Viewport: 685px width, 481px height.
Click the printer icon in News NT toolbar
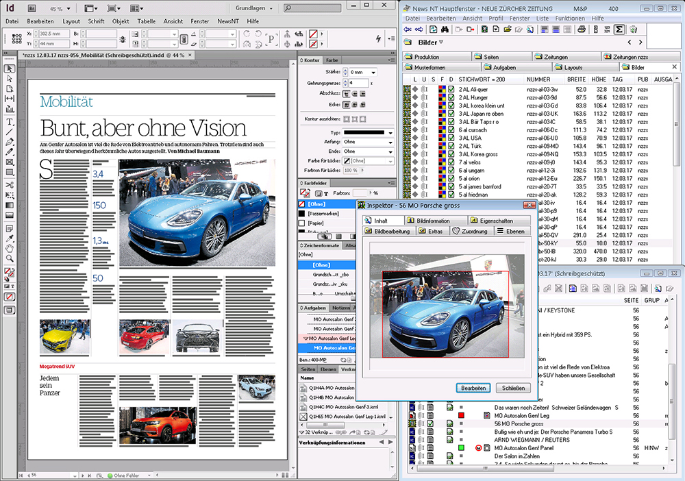tap(581, 29)
